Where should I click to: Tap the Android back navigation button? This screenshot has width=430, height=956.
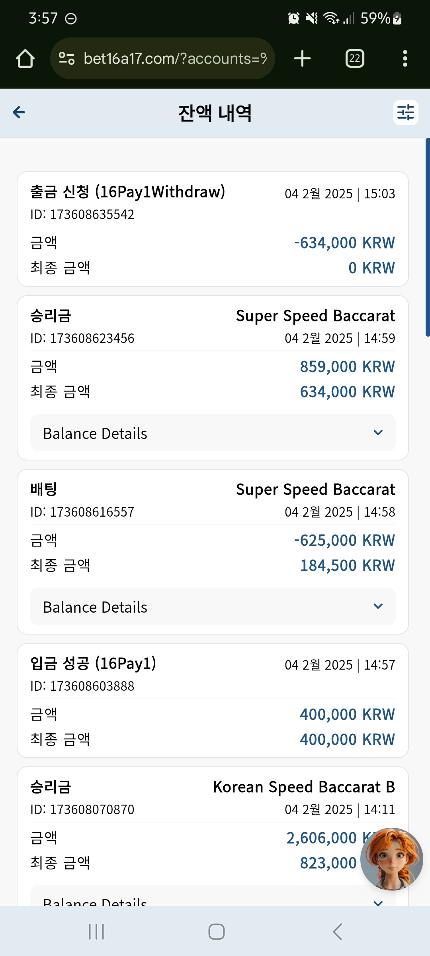click(x=337, y=932)
